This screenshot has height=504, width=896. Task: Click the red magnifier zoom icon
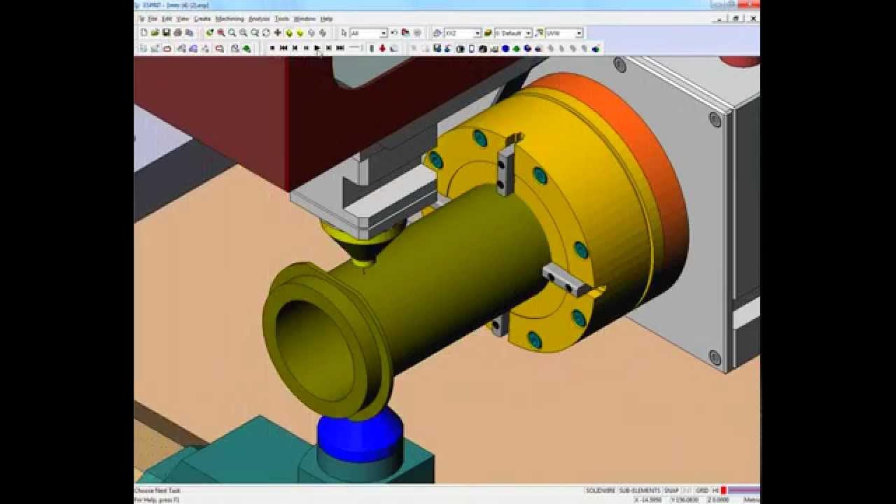[x=220, y=33]
